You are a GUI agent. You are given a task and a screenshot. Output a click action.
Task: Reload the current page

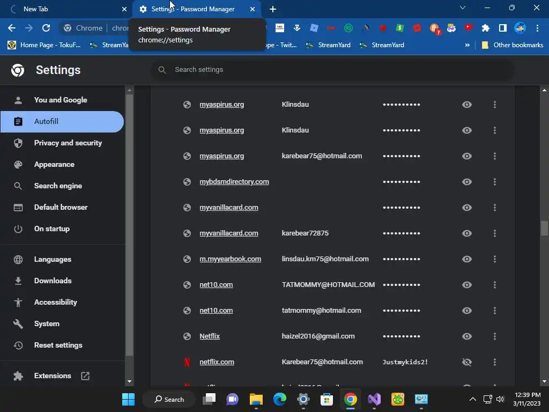pos(46,28)
